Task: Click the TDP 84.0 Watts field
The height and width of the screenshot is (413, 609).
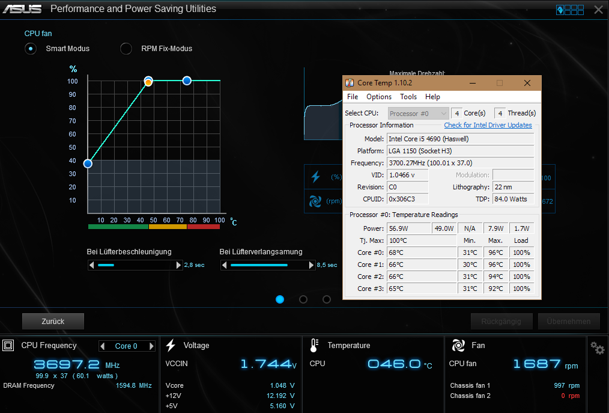Action: 513,199
